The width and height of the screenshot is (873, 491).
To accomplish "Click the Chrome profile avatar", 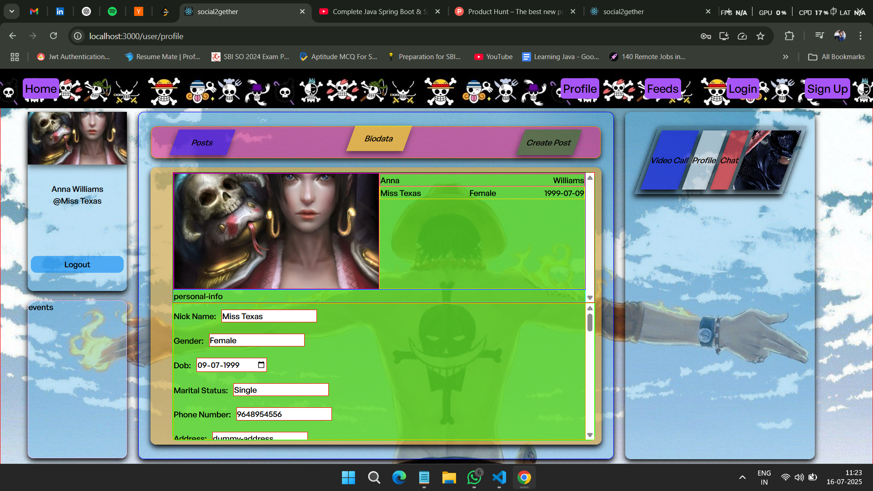I will tap(840, 35).
